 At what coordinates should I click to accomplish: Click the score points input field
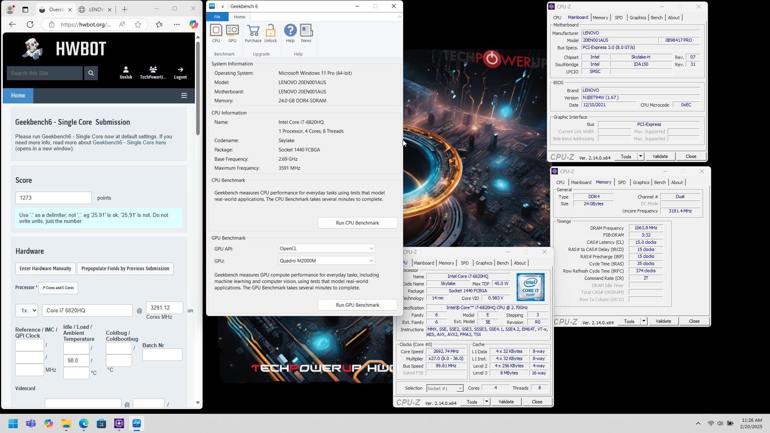pyautogui.click(x=53, y=198)
